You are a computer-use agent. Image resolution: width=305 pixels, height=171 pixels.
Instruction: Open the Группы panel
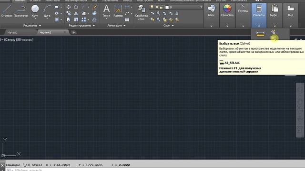tap(243, 15)
